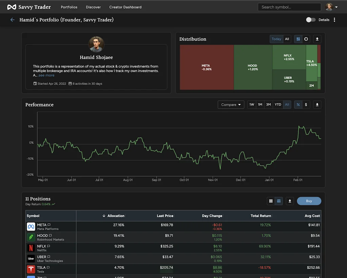Viewport: 347px width, 278px height.
Task: Download the Distribution chart image
Action: 317,39
